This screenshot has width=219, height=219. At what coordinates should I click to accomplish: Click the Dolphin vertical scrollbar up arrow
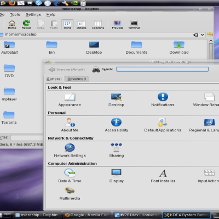coord(211,41)
